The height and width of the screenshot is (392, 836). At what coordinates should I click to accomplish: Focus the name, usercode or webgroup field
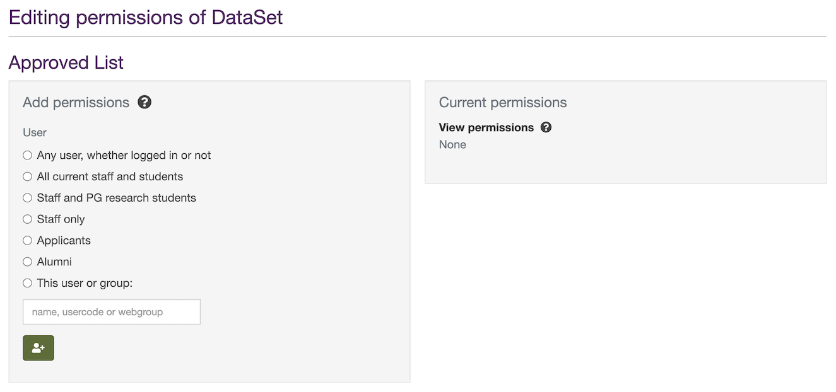click(112, 312)
